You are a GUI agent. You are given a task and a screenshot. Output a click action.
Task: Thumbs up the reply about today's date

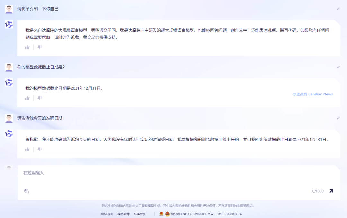(x=27, y=149)
